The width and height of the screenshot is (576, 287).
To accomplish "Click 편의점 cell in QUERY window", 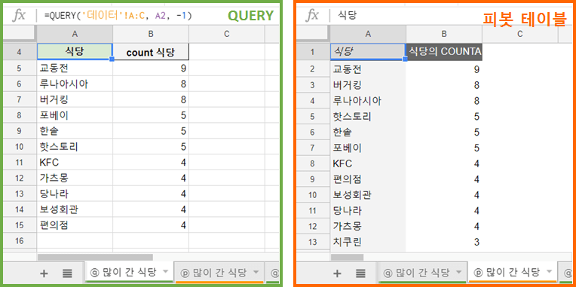I will [75, 225].
